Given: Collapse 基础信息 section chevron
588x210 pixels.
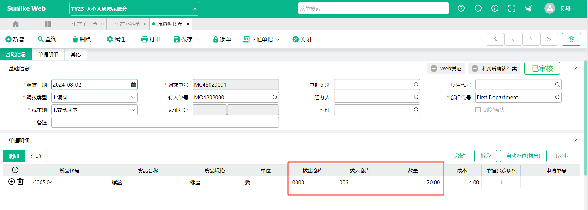Looking at the screenshot, I should [575, 68].
